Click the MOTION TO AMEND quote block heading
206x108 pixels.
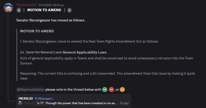[37, 31]
